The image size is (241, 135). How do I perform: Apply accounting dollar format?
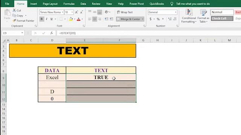(x=151, y=19)
